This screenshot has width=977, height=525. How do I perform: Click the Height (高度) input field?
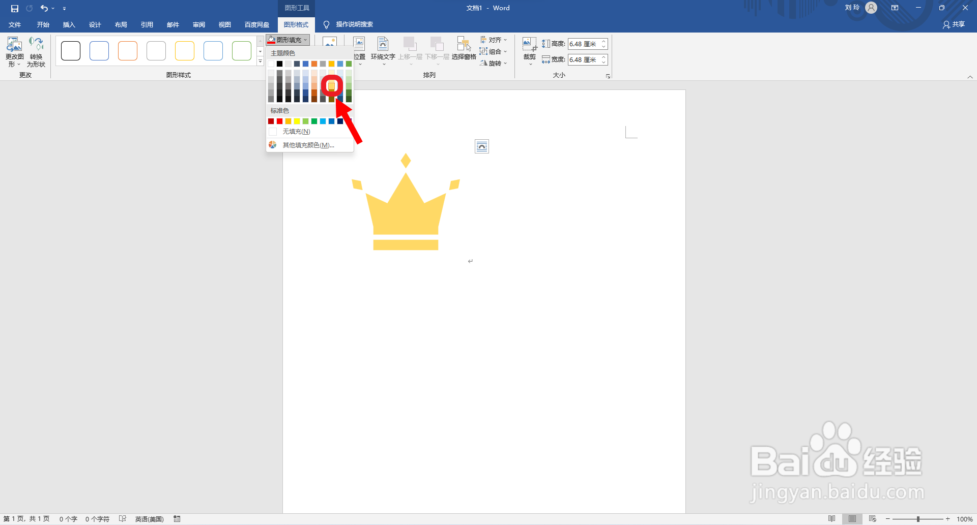point(584,44)
